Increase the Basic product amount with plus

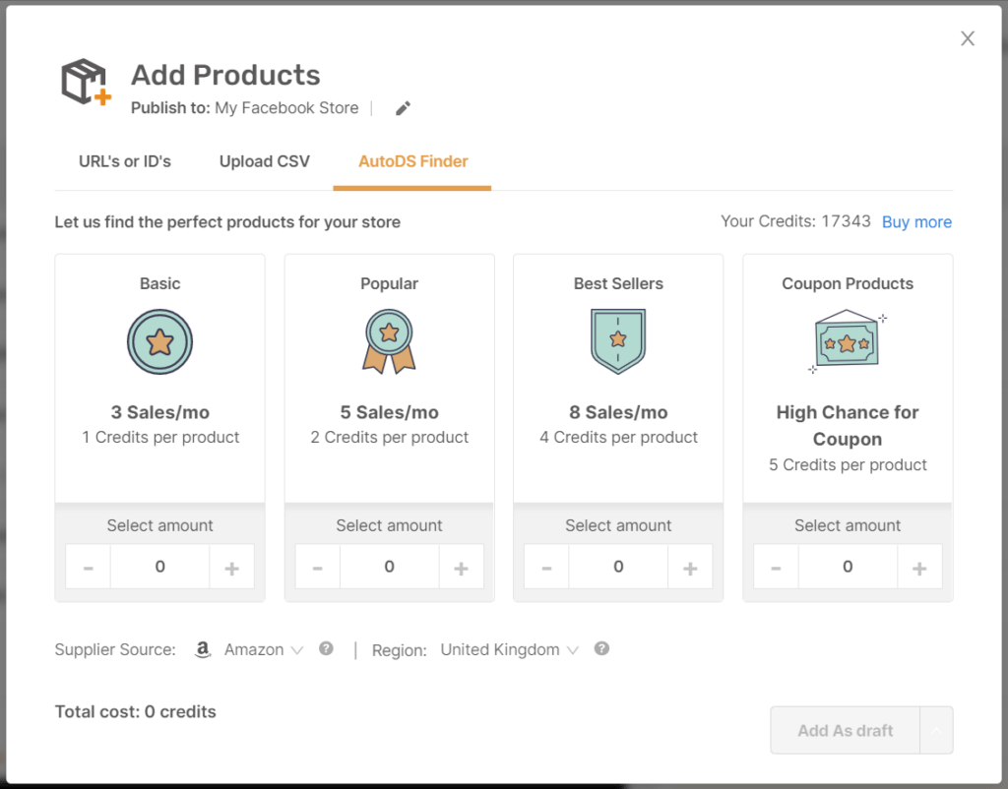pyautogui.click(x=231, y=567)
